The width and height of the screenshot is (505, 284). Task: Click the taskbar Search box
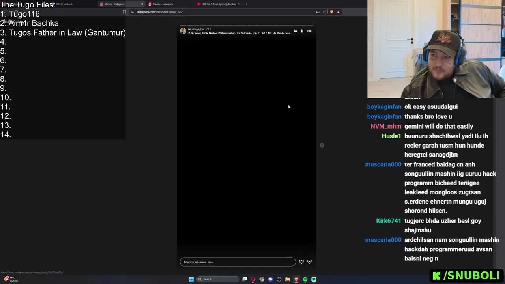click(218, 279)
